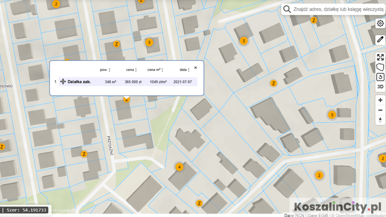The image size is (386, 217).
Task: Select the pencil drawing tool
Action: (380, 40)
